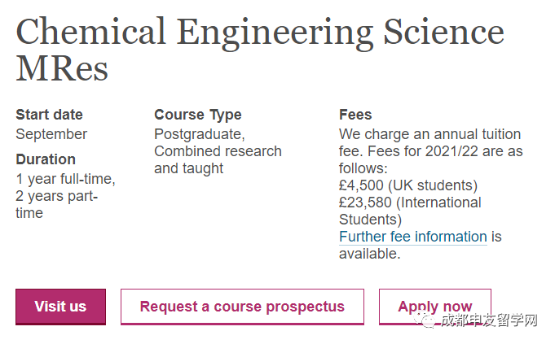Click the WeChat watermark logo icon
The height and width of the screenshot is (344, 555).
427,320
